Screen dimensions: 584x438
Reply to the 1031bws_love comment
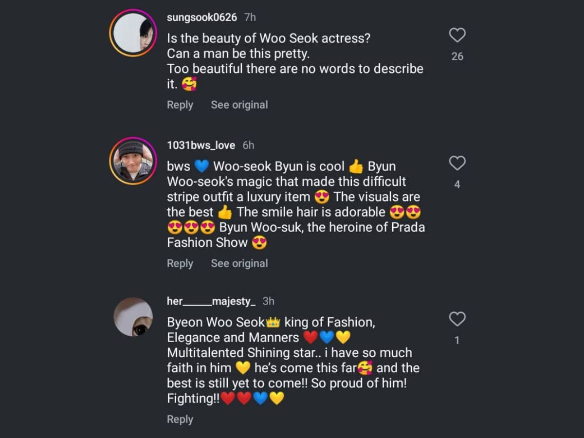[180, 263]
